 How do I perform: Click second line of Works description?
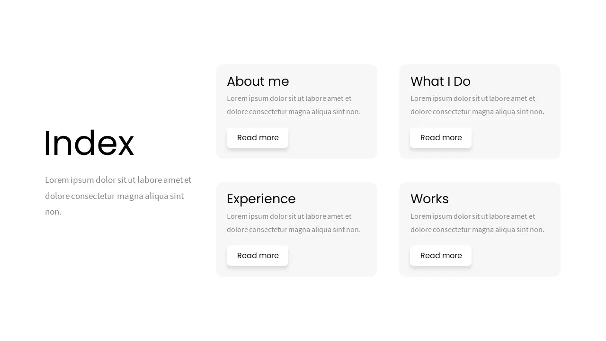tap(477, 230)
